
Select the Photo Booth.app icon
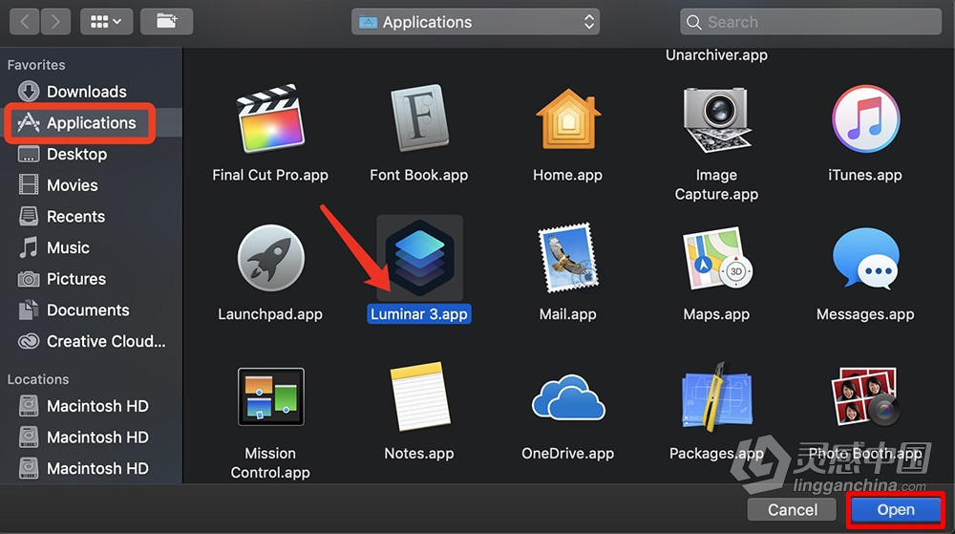click(865, 395)
